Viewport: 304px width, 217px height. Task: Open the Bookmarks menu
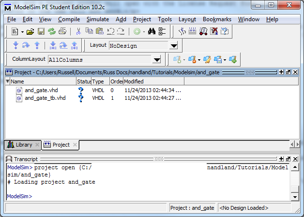click(x=217, y=19)
